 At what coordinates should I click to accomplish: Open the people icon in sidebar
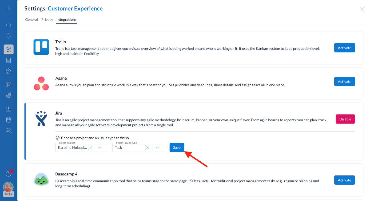click(x=9, y=131)
